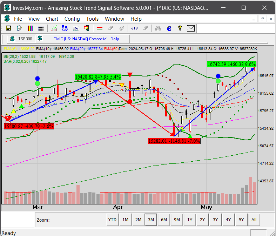The image size is (276, 236).
Task: Click the Save floppy disk icon
Action: (8, 28)
